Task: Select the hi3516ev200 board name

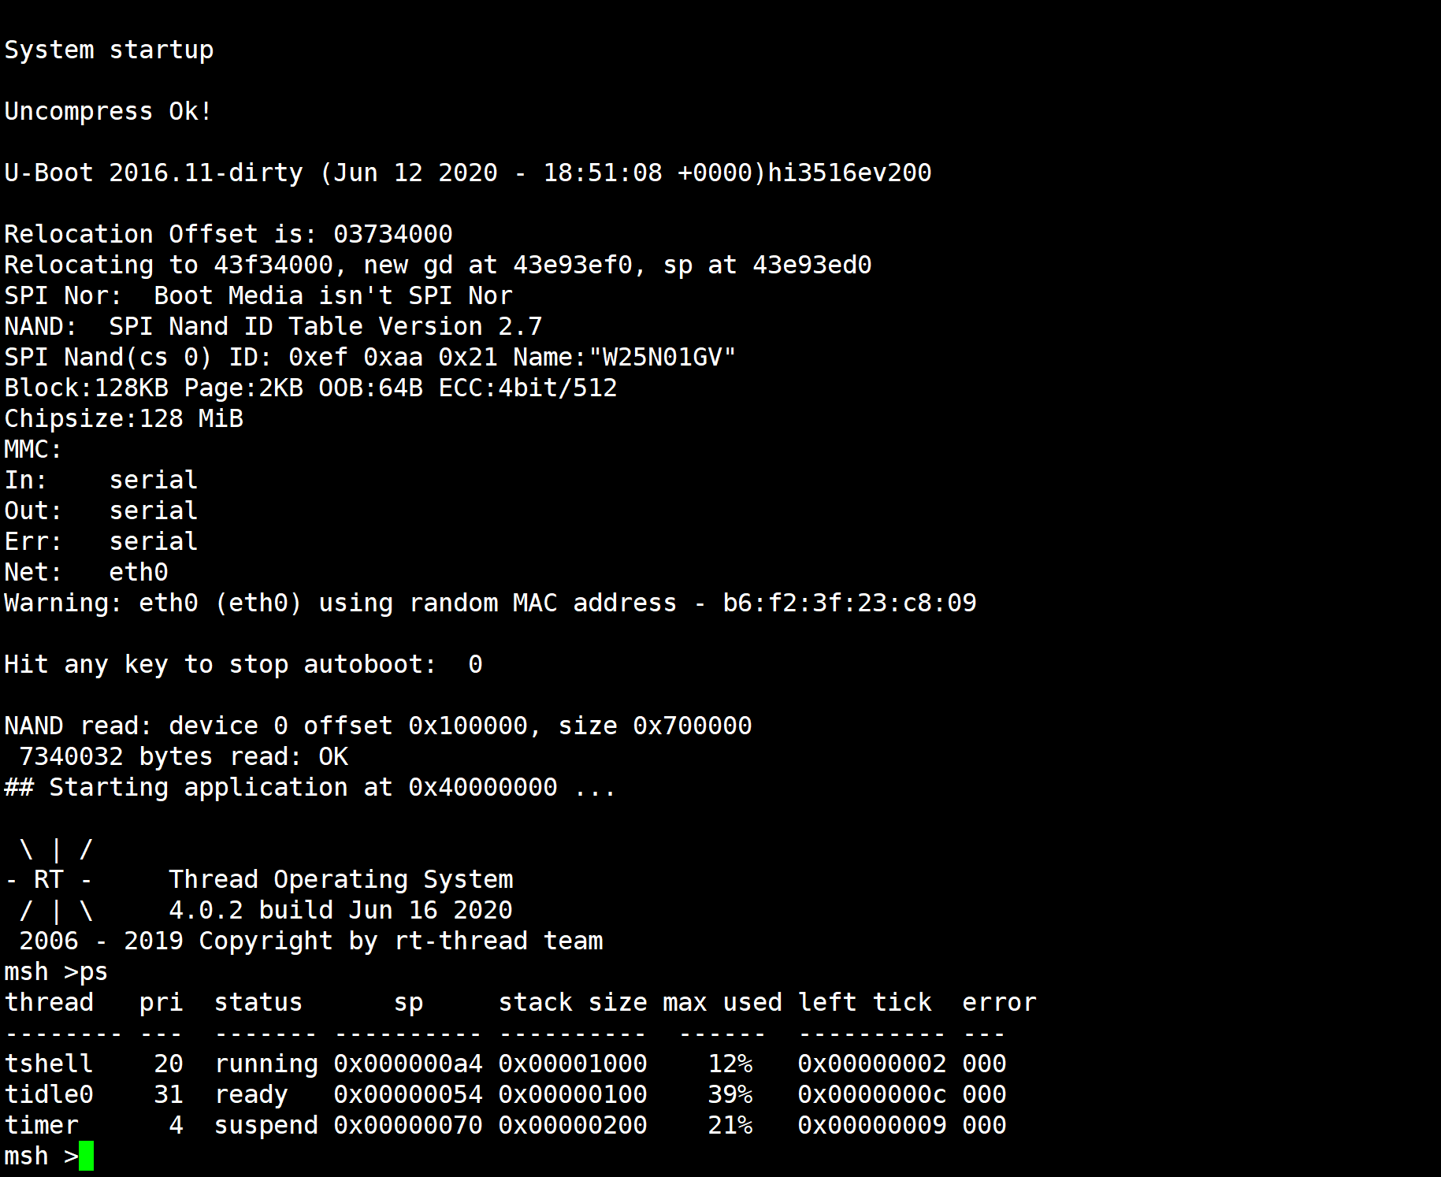Action: pyautogui.click(x=849, y=173)
